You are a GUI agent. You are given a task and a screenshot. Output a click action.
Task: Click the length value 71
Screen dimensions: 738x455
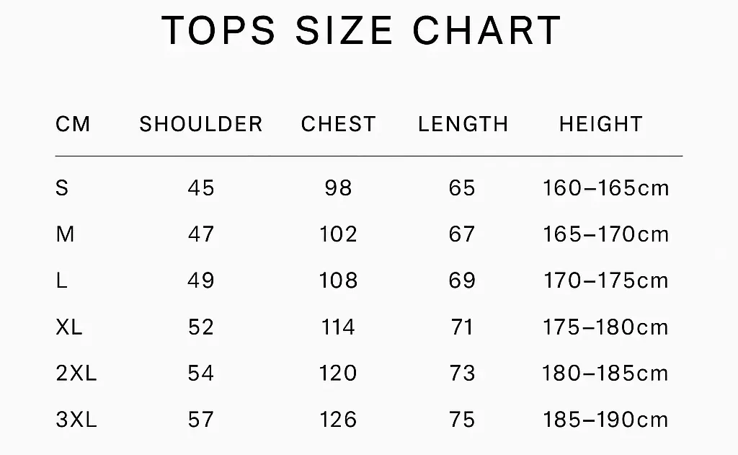[462, 327]
